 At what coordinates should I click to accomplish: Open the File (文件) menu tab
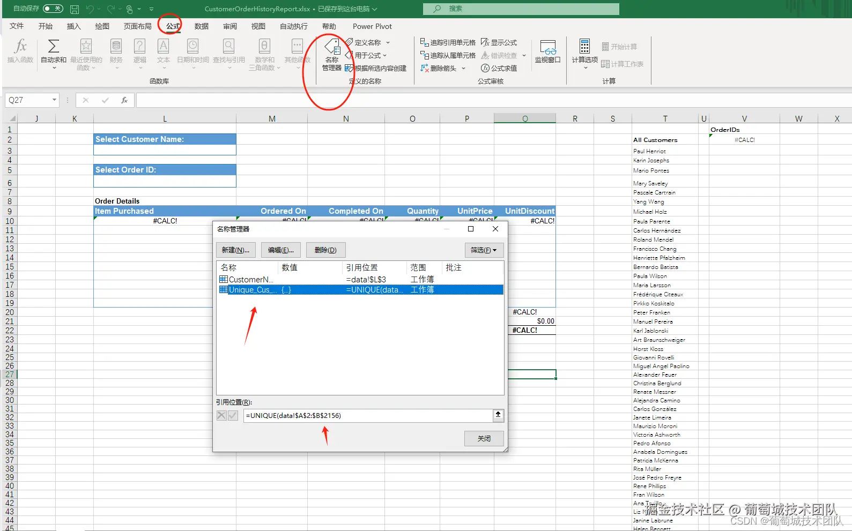(x=17, y=26)
